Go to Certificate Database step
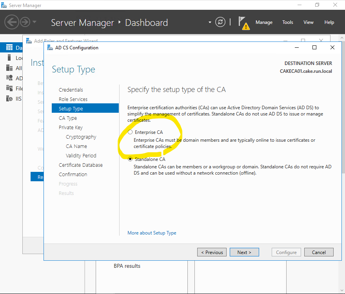This screenshot has width=345, height=294. click(x=80, y=165)
